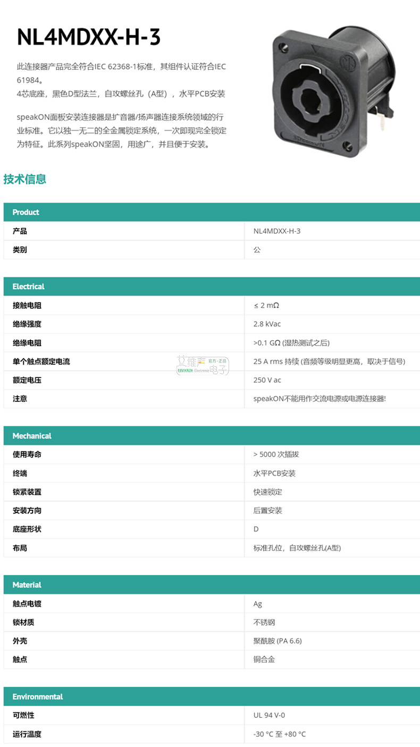420x747 pixels.
Task: Select the Mechanical table header
Action: [x=212, y=435]
